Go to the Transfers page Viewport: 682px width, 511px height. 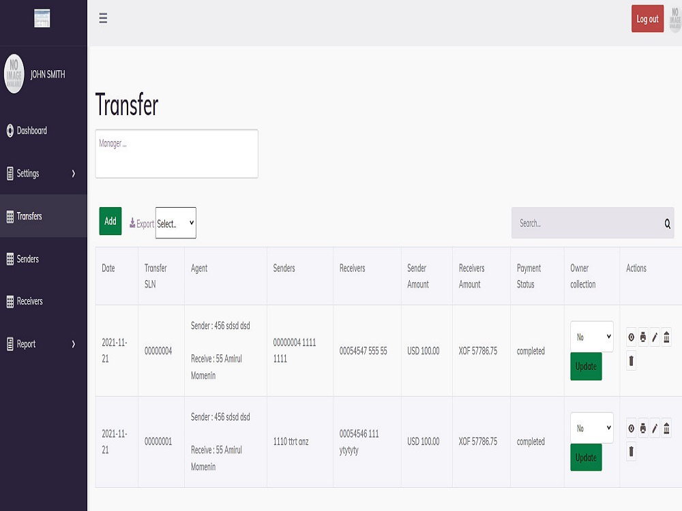(x=44, y=216)
